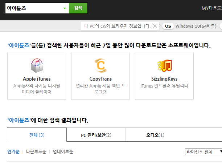Viewport: 222px width, 166px height.
Task: Click the SizzlingKeys flaming music icon
Action: point(164,65)
